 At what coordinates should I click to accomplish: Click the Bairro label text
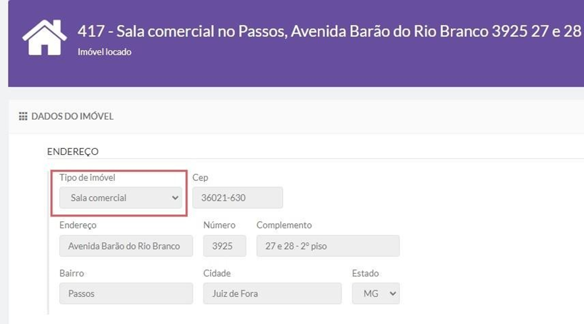click(72, 273)
